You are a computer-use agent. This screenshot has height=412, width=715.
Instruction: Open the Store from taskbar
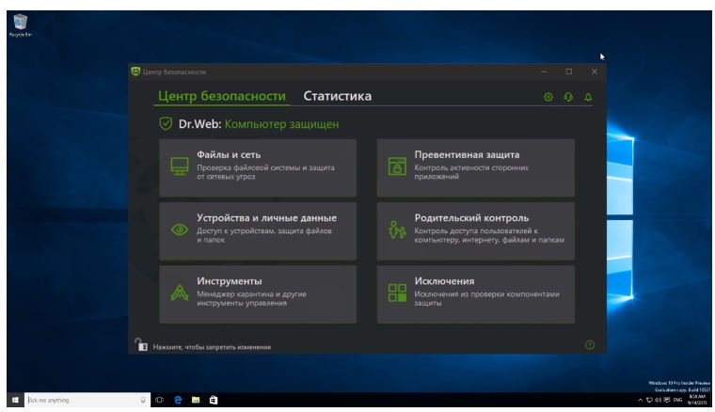click(x=214, y=400)
